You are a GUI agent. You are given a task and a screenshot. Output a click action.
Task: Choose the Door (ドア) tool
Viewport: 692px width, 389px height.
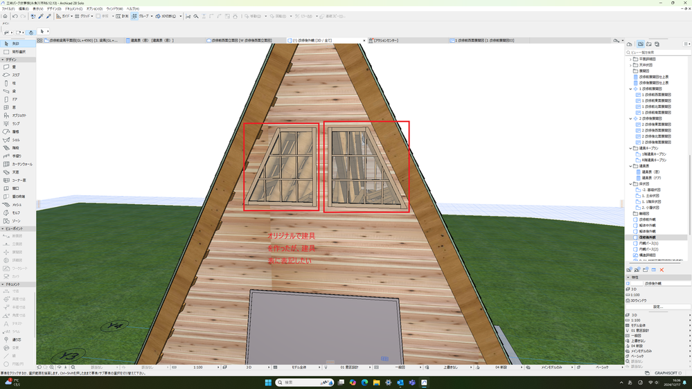click(x=17, y=99)
